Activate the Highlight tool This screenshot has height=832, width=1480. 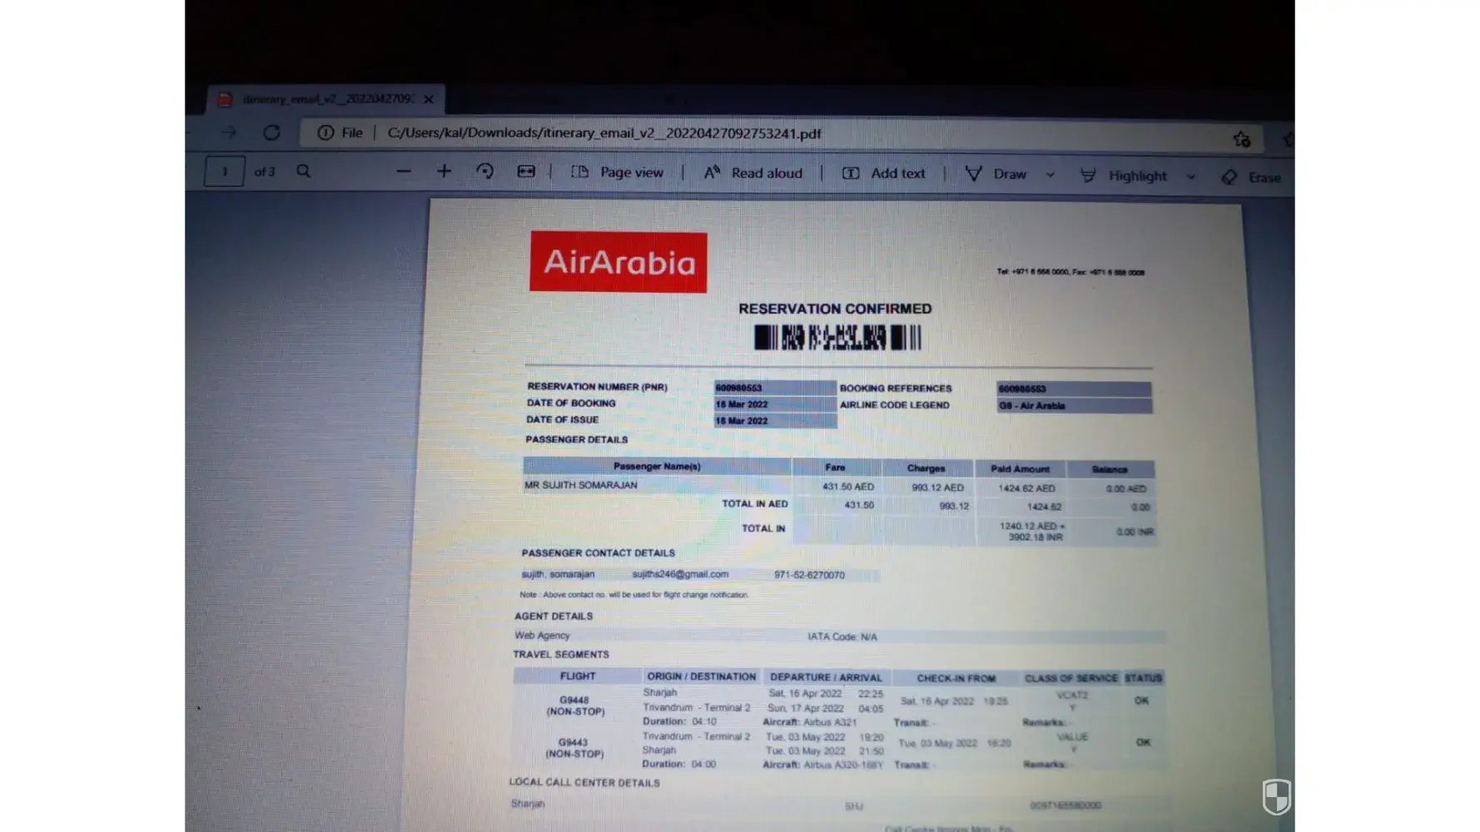1124,176
